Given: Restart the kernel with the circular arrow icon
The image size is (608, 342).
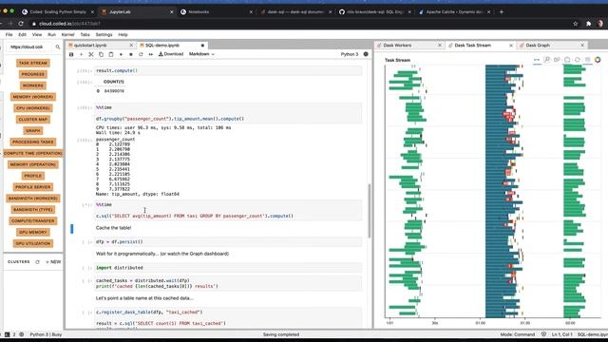Looking at the screenshot, I should (x=141, y=54).
